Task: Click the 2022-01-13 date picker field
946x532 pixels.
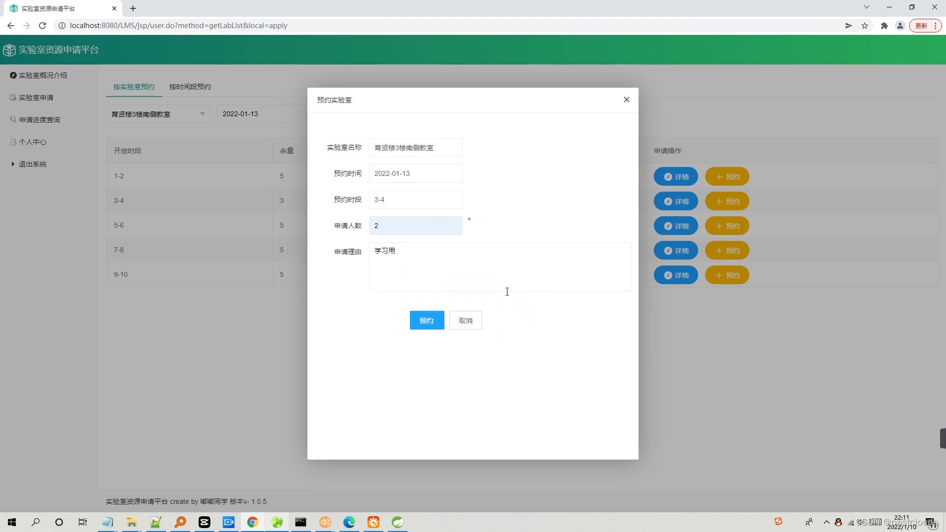Action: 261,114
